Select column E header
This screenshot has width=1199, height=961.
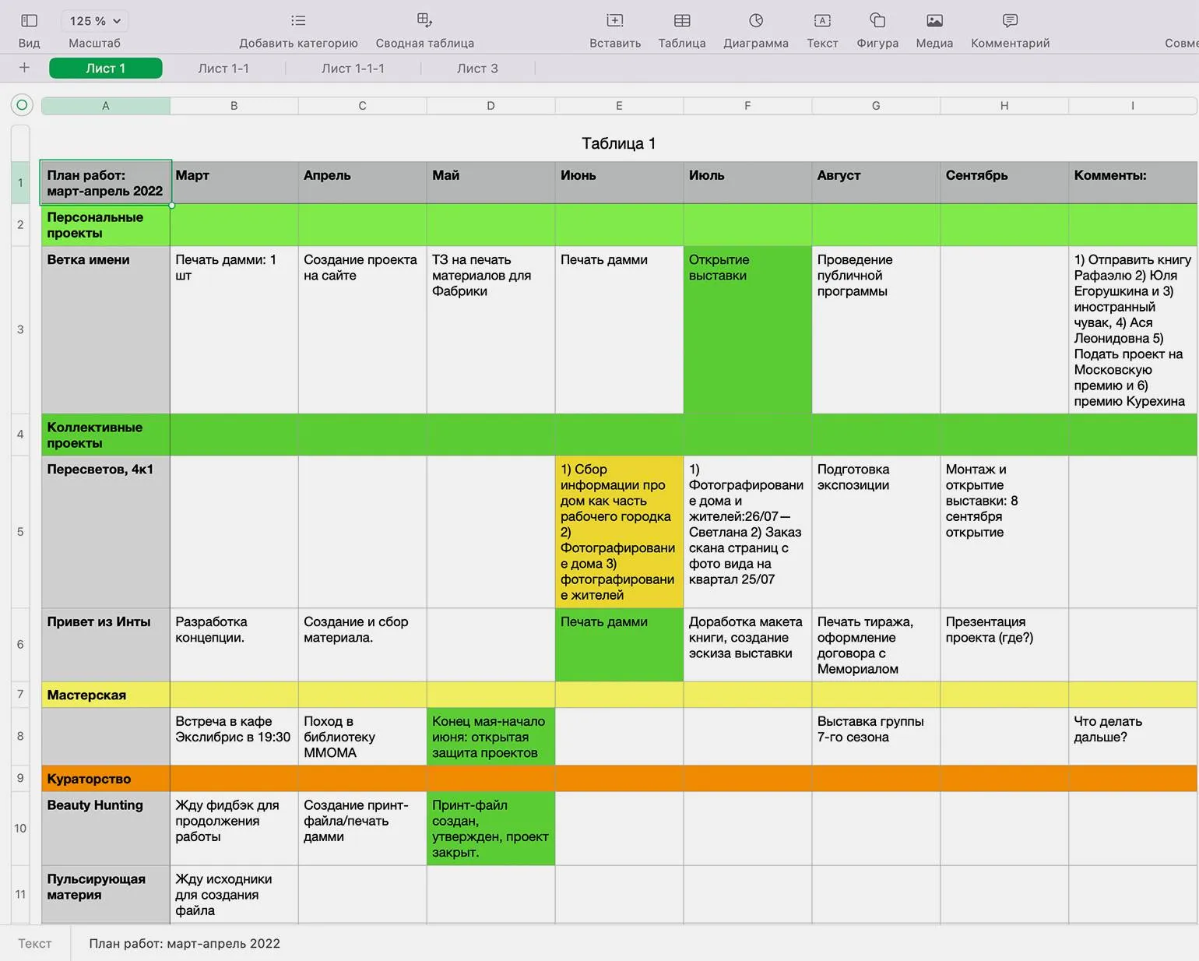coord(619,106)
